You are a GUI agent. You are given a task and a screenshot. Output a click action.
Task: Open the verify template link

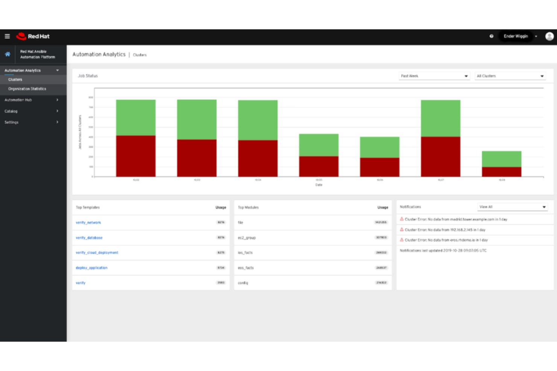click(x=81, y=283)
